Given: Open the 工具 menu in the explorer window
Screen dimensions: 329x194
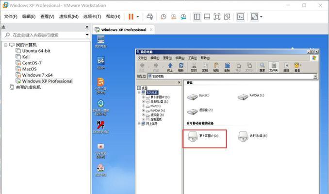Looking at the screenshot, I should tap(193, 58).
